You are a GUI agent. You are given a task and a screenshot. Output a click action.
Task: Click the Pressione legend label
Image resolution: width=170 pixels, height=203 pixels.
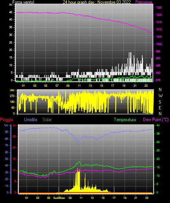pos(144,2)
